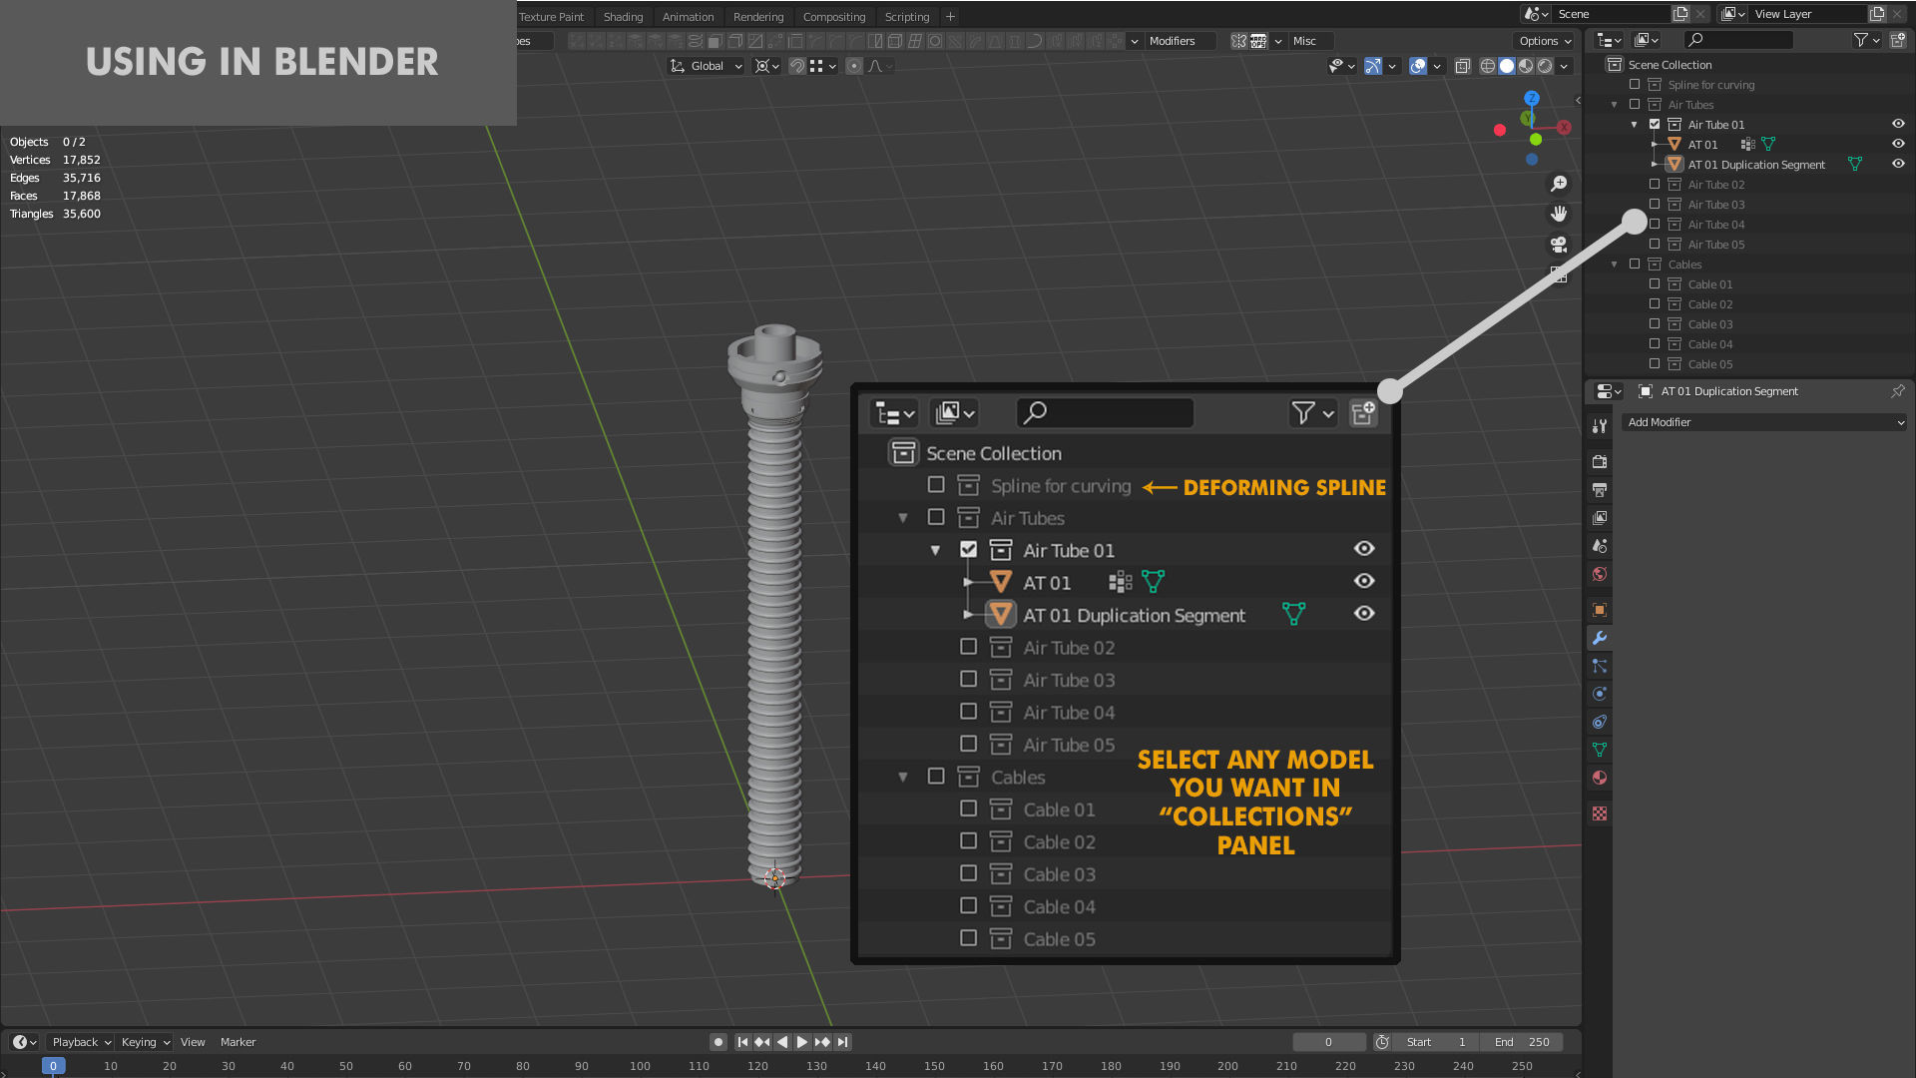Open the View Layer properties tab
This screenshot has height=1078, width=1916.
tap(1600, 518)
